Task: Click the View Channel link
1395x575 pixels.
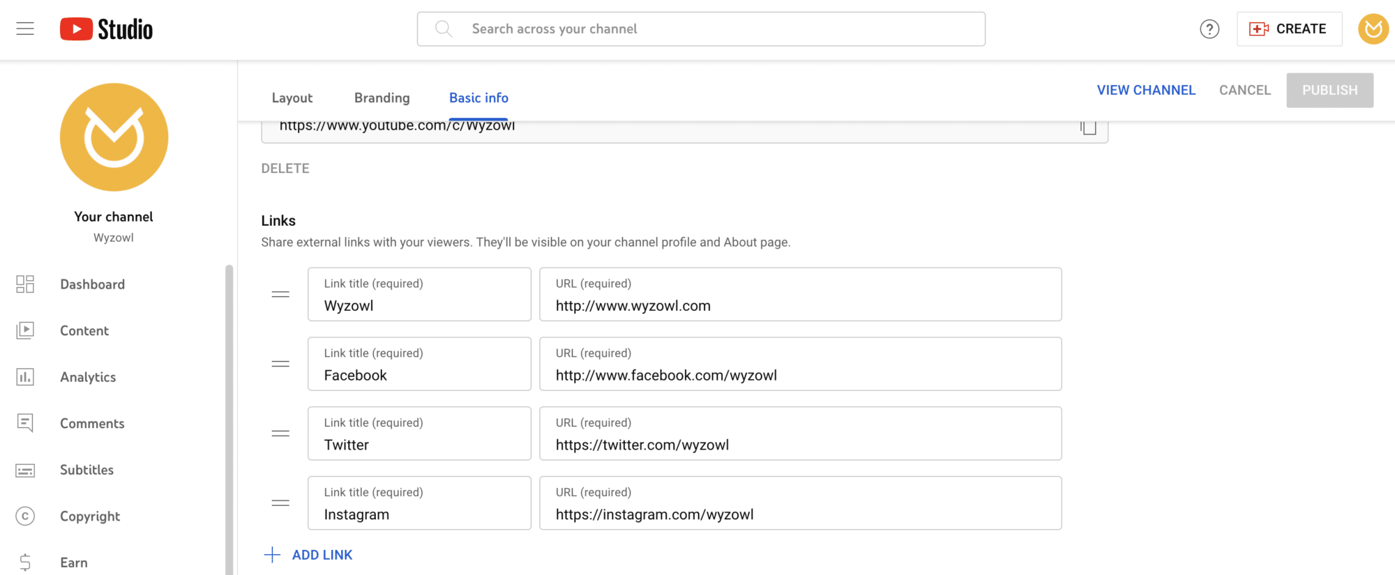Action: click(1146, 90)
